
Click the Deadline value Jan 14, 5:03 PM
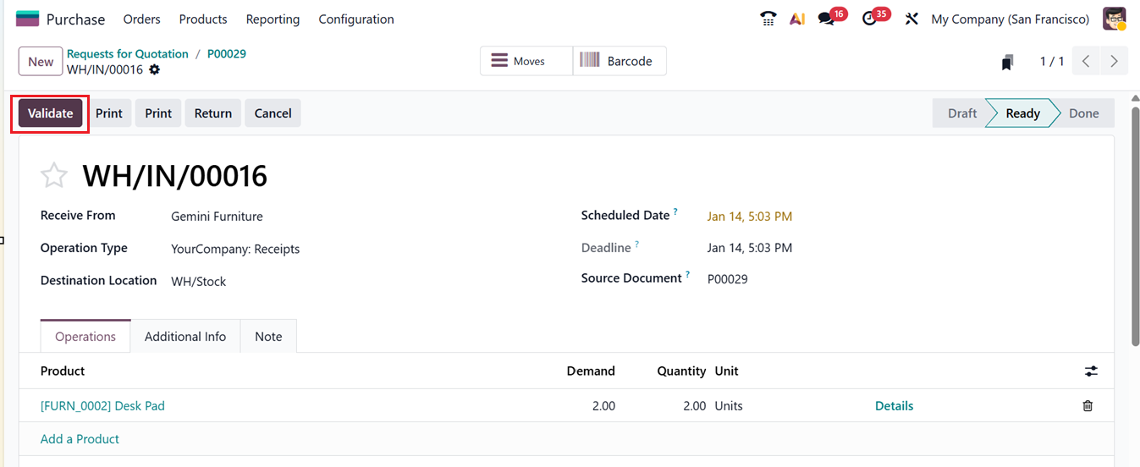[750, 248]
